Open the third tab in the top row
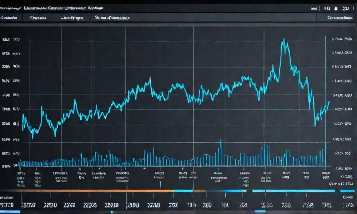 tap(72, 17)
